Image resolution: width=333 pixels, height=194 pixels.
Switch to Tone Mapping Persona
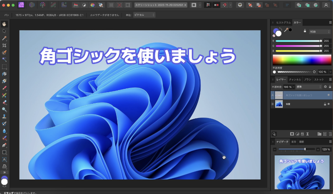click(53, 5)
